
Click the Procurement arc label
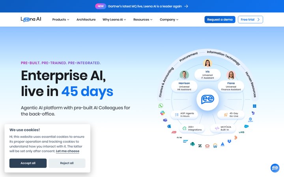[x=189, y=57]
